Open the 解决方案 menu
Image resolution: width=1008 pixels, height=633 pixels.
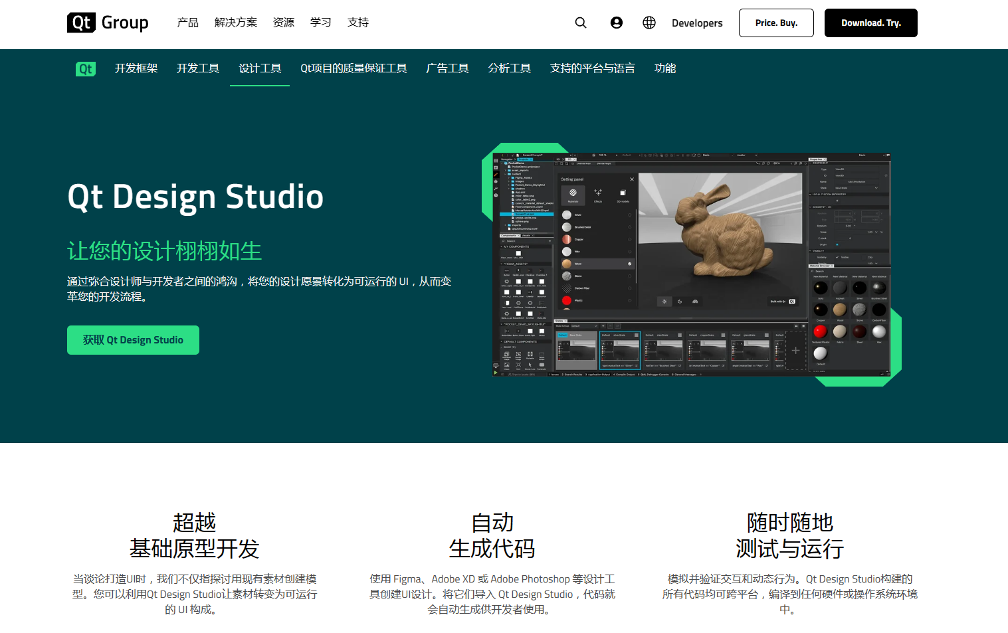[236, 23]
